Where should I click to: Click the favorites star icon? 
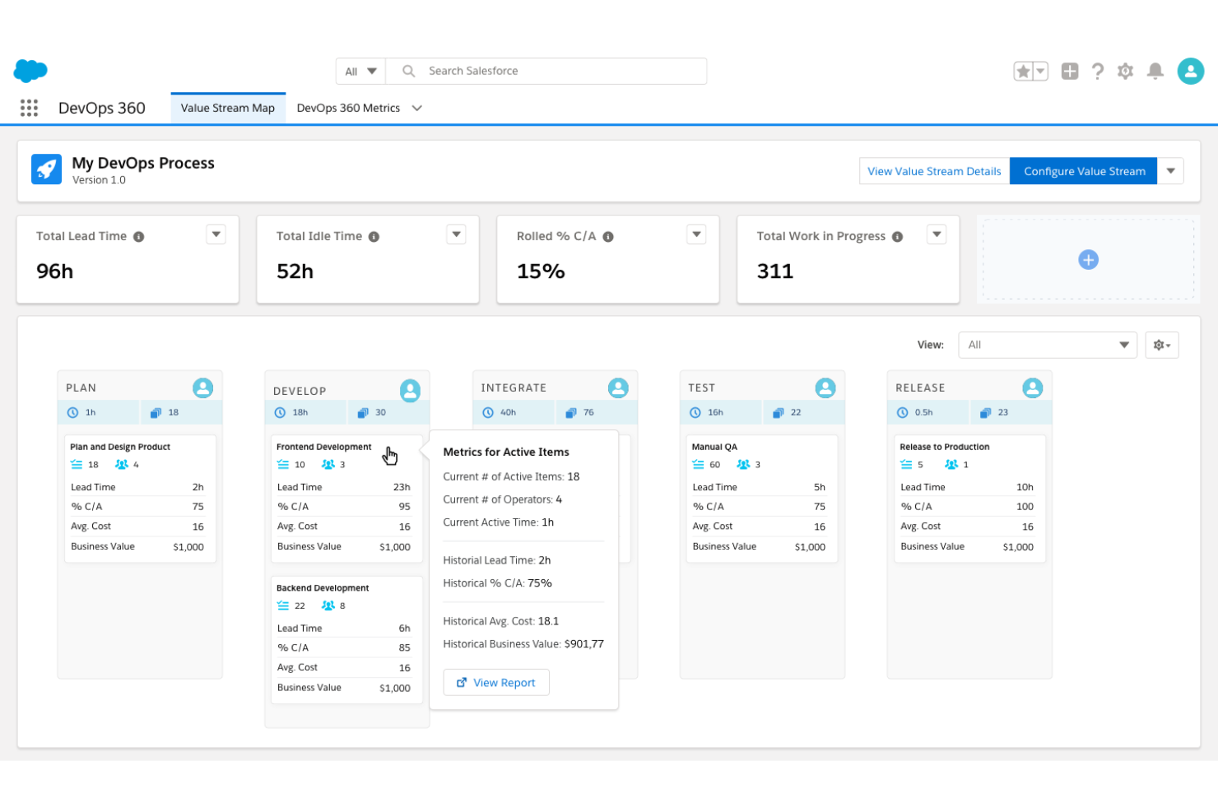[1025, 71]
